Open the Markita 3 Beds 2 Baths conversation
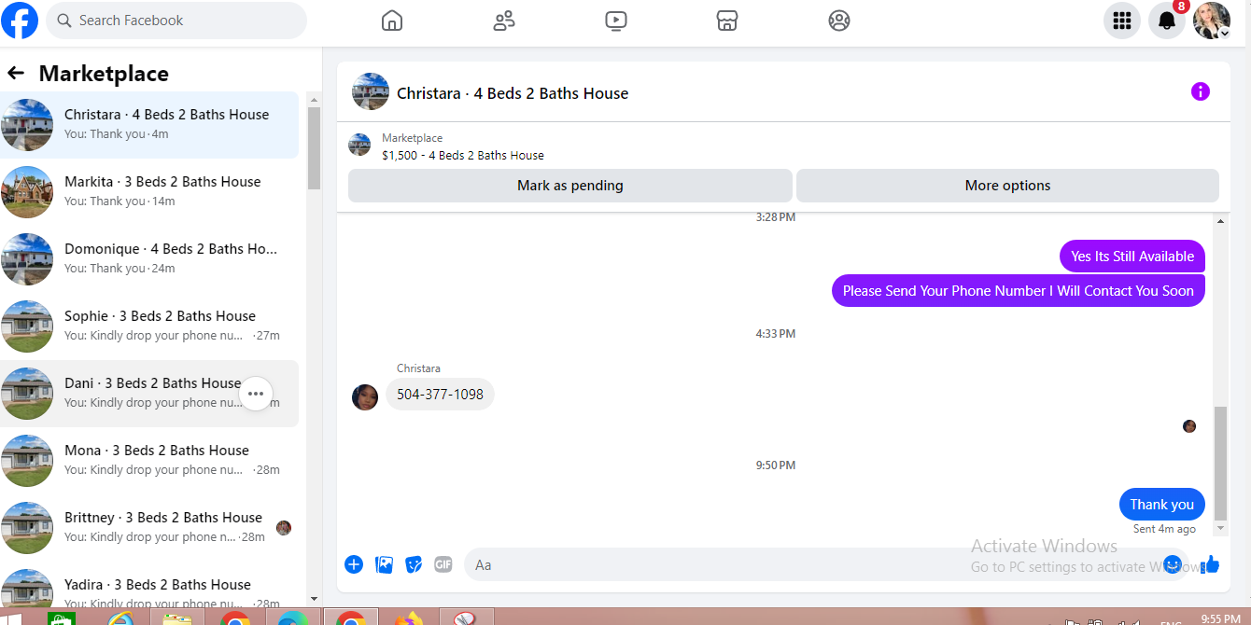This screenshot has height=625, width=1251. tap(149, 192)
